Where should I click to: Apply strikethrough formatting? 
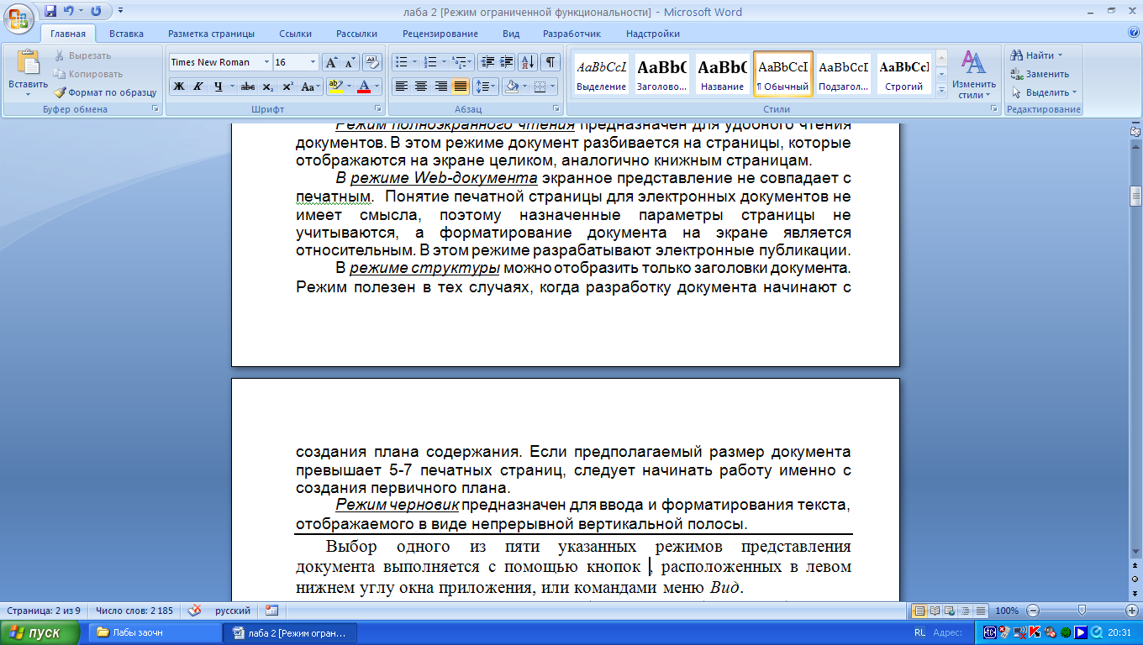coord(248,86)
